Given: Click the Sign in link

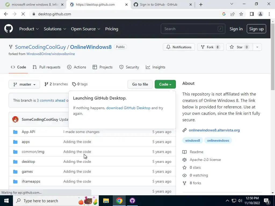Looking at the screenshot, I should 236,29.
